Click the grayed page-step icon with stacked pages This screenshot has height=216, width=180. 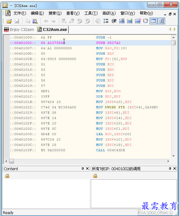[71, 21]
